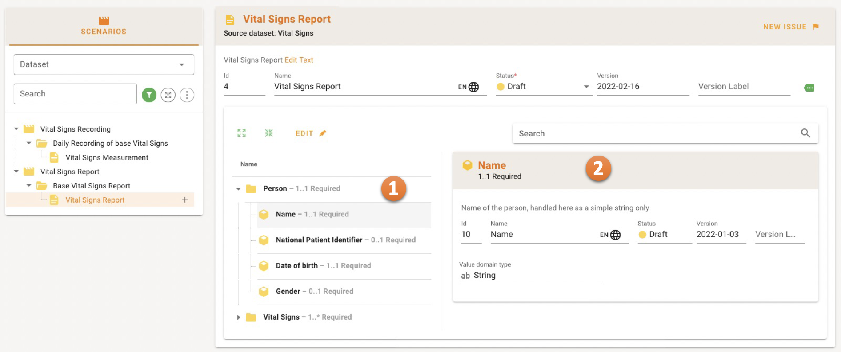
Task: Expand all tree nodes icon
Action: tap(241, 133)
